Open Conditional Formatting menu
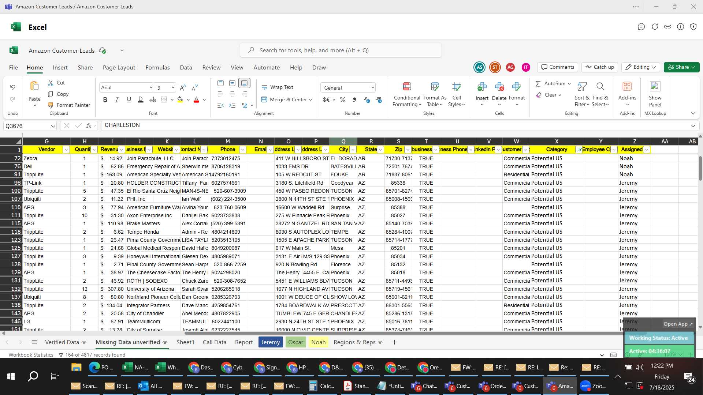703x395 pixels. click(407, 94)
